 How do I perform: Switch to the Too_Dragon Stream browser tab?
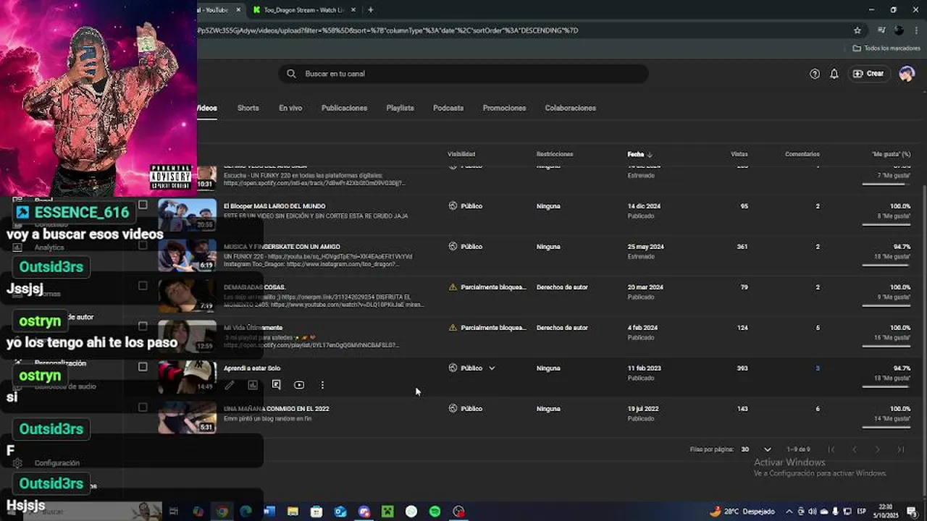pos(303,10)
